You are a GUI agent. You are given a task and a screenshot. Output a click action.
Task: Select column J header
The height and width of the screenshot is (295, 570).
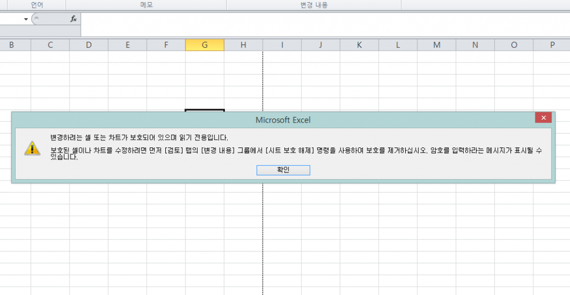point(321,45)
